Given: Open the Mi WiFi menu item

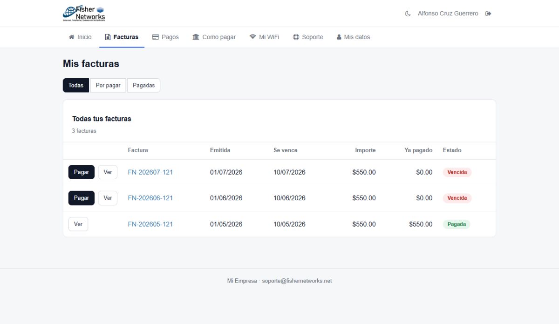Looking at the screenshot, I should (x=264, y=37).
